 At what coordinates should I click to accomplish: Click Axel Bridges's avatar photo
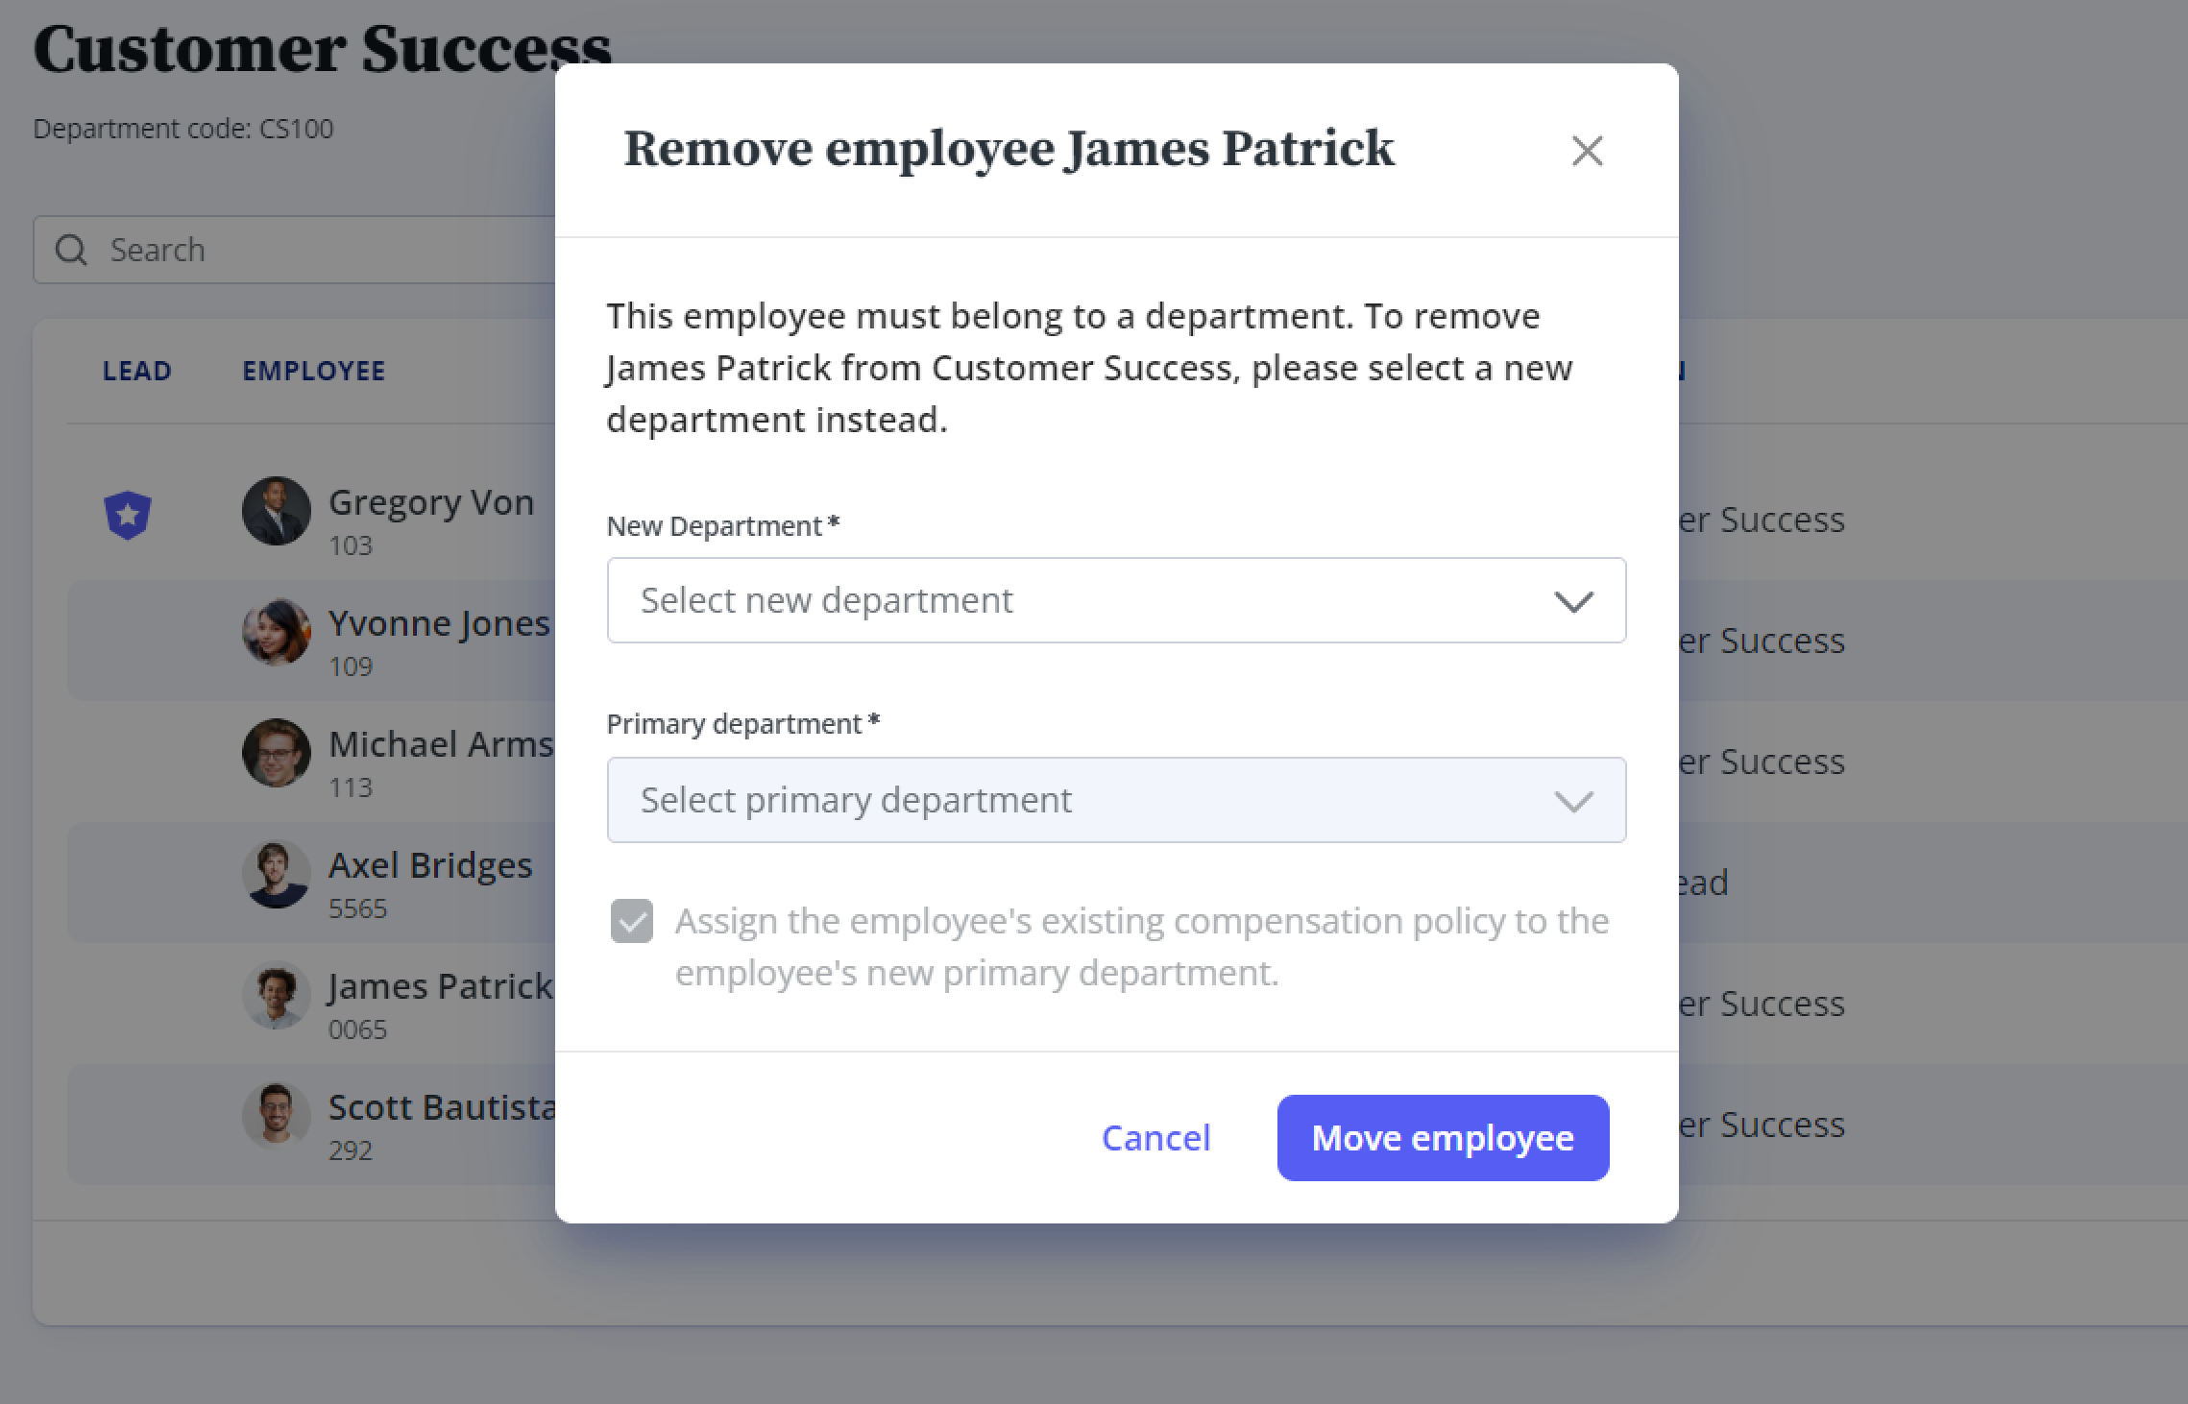(277, 874)
